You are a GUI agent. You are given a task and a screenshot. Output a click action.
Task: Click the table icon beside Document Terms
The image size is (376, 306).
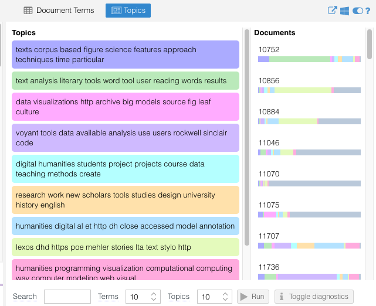28,11
